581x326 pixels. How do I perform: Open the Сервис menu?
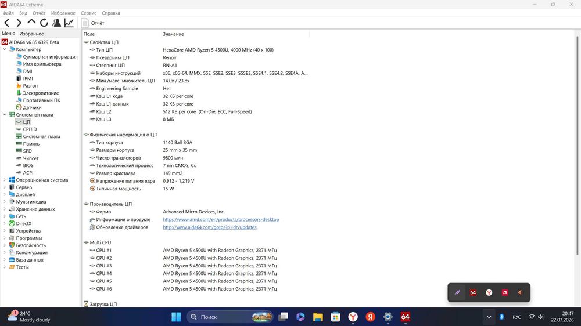(88, 13)
